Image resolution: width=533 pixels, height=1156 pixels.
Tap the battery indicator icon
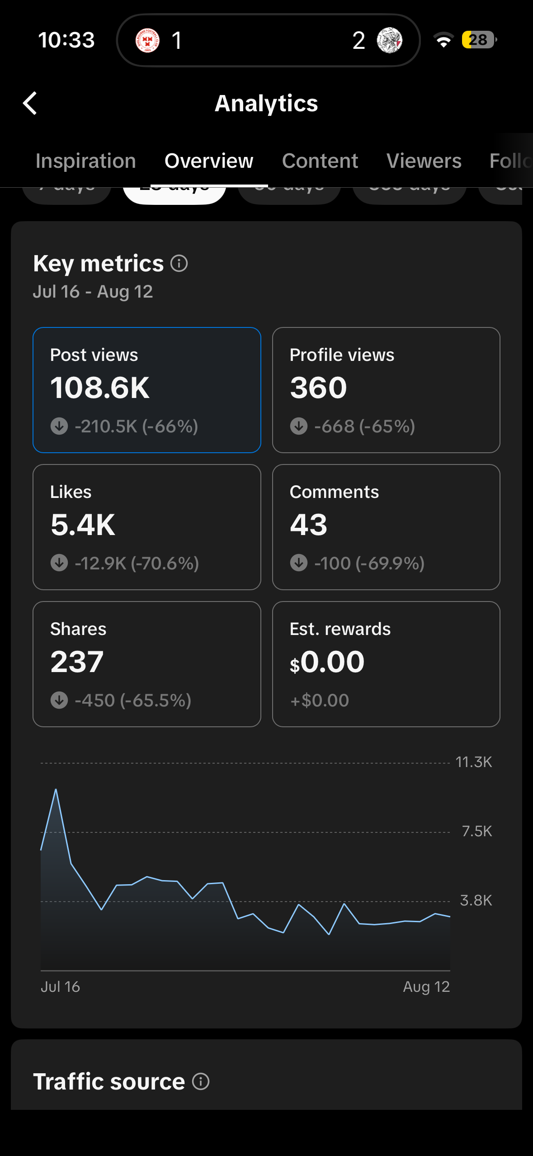(x=479, y=40)
